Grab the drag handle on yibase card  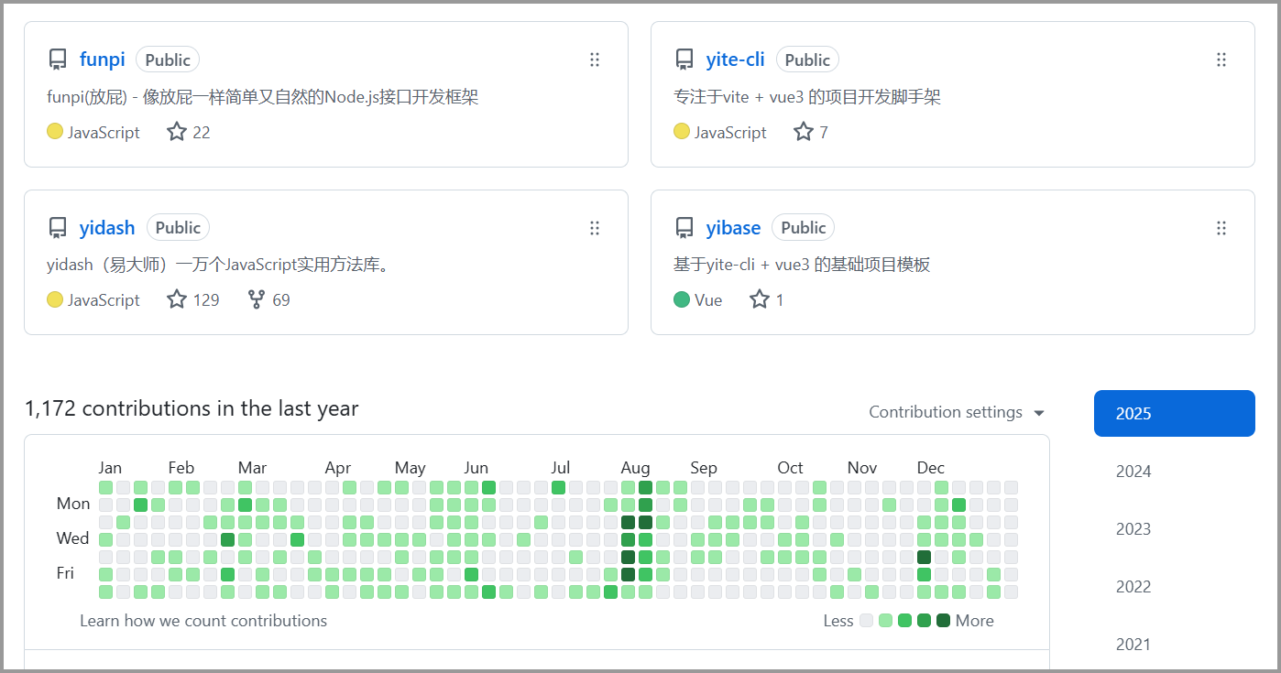click(x=1221, y=228)
